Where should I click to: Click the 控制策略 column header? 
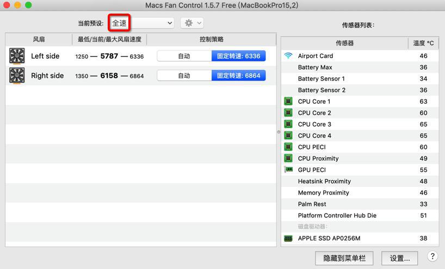tap(212, 40)
